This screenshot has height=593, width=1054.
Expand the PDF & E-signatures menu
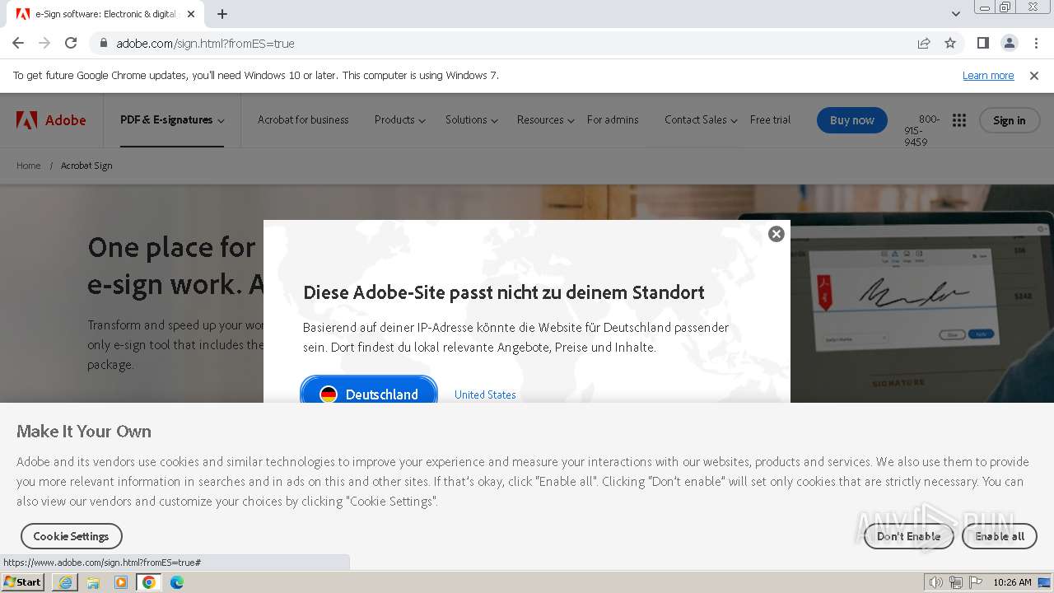[172, 120]
